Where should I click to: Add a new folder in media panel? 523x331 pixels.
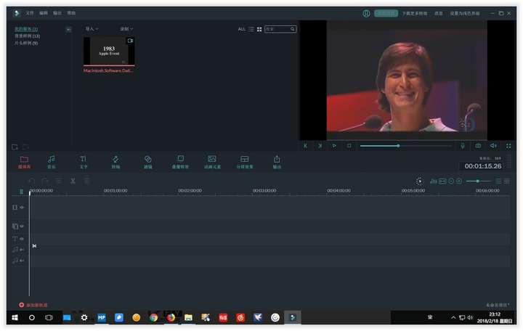point(15,147)
